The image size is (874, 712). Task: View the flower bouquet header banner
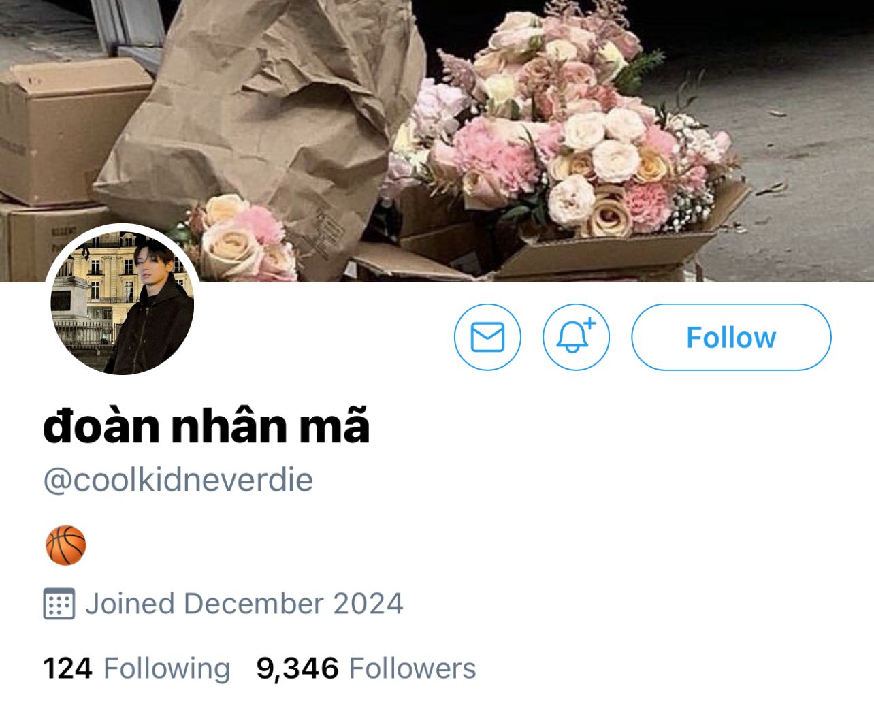tap(437, 141)
